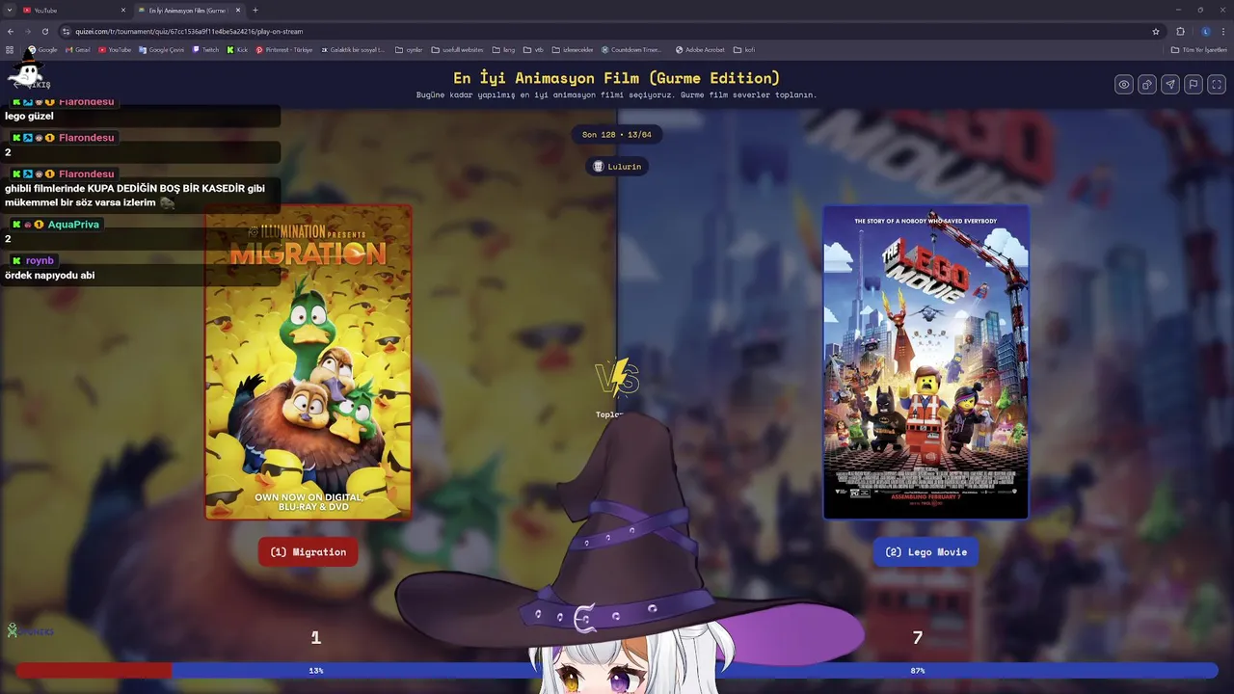
Task: Reload the page
Action: click(44, 31)
